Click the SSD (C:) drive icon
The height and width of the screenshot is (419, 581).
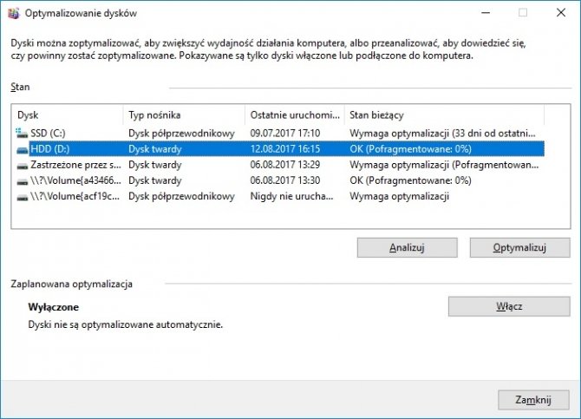click(22, 133)
